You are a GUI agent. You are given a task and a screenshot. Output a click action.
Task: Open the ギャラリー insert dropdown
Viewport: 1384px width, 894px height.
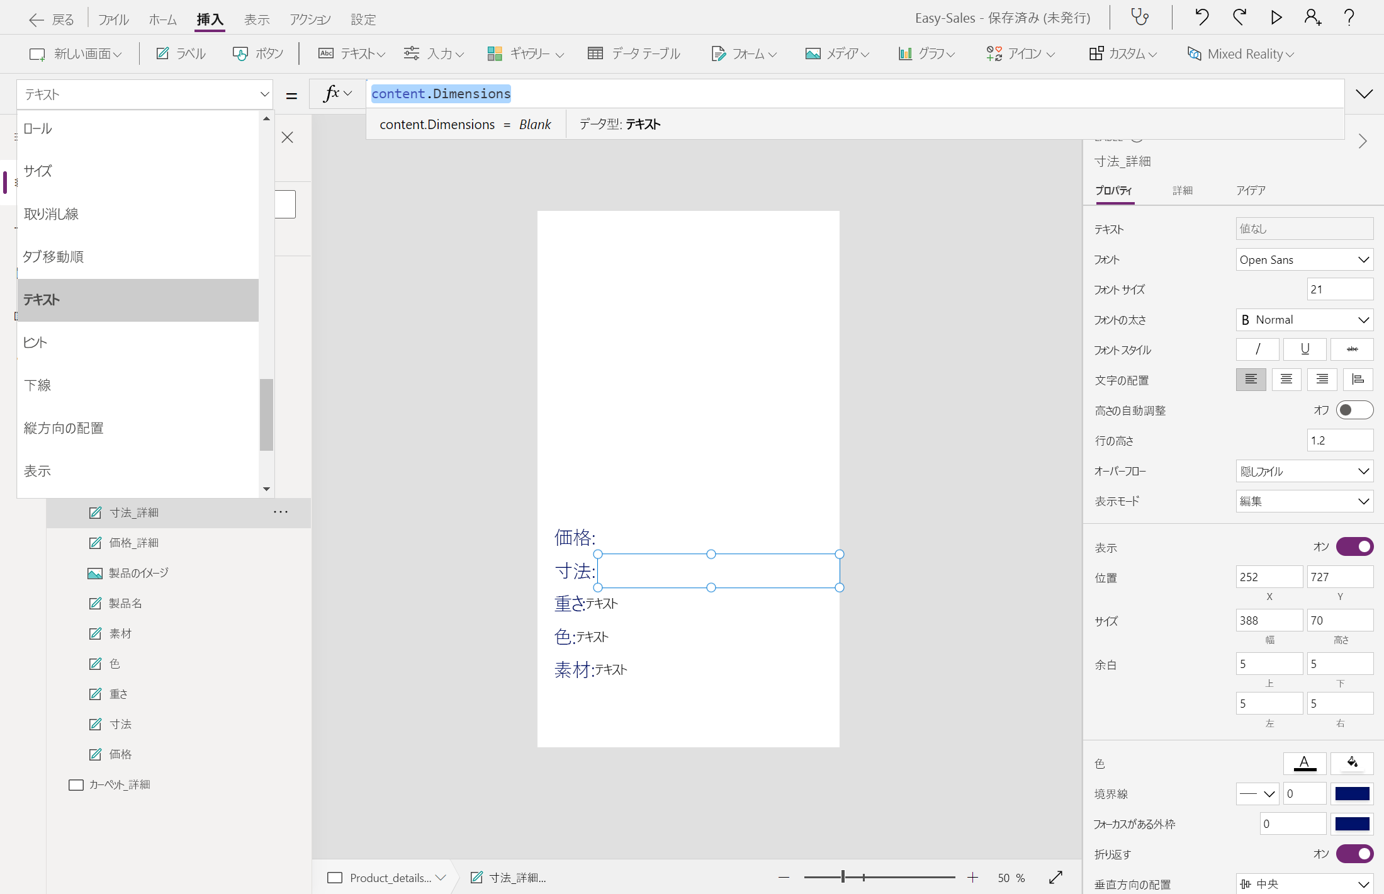coord(526,54)
